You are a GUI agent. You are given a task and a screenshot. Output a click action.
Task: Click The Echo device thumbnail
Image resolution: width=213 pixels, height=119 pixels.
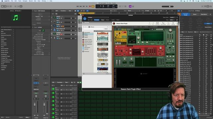(x=103, y=49)
